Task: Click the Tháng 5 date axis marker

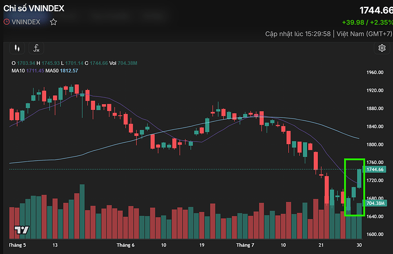Action: point(17,245)
